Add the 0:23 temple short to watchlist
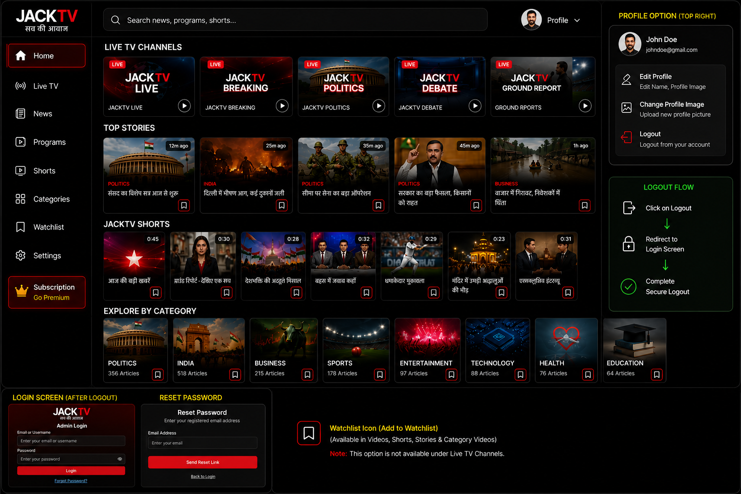The image size is (741, 494). [502, 292]
